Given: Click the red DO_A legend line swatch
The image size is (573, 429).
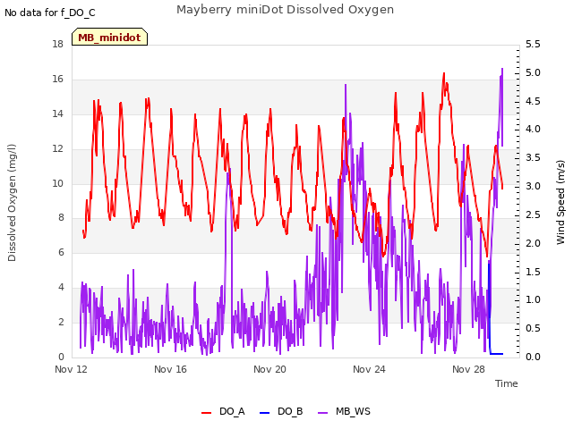Looking at the screenshot, I should [x=207, y=413].
